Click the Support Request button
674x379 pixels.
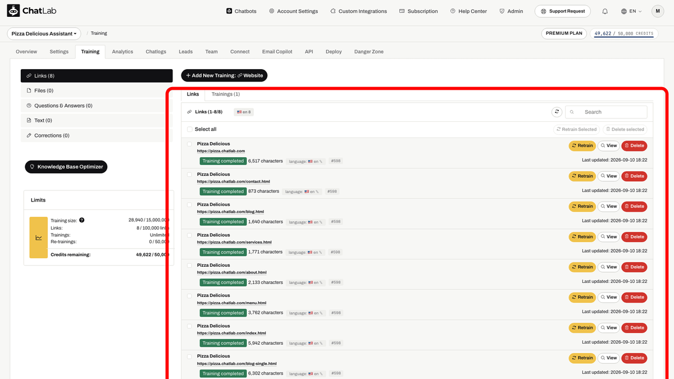563,11
